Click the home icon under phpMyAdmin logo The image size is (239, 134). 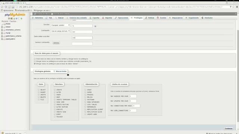point(9,19)
